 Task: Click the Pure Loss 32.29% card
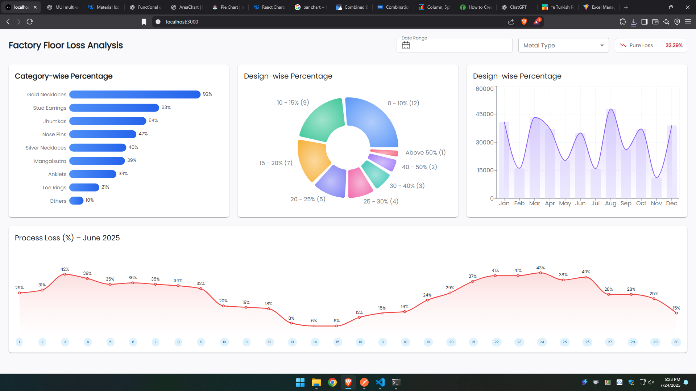651,45
